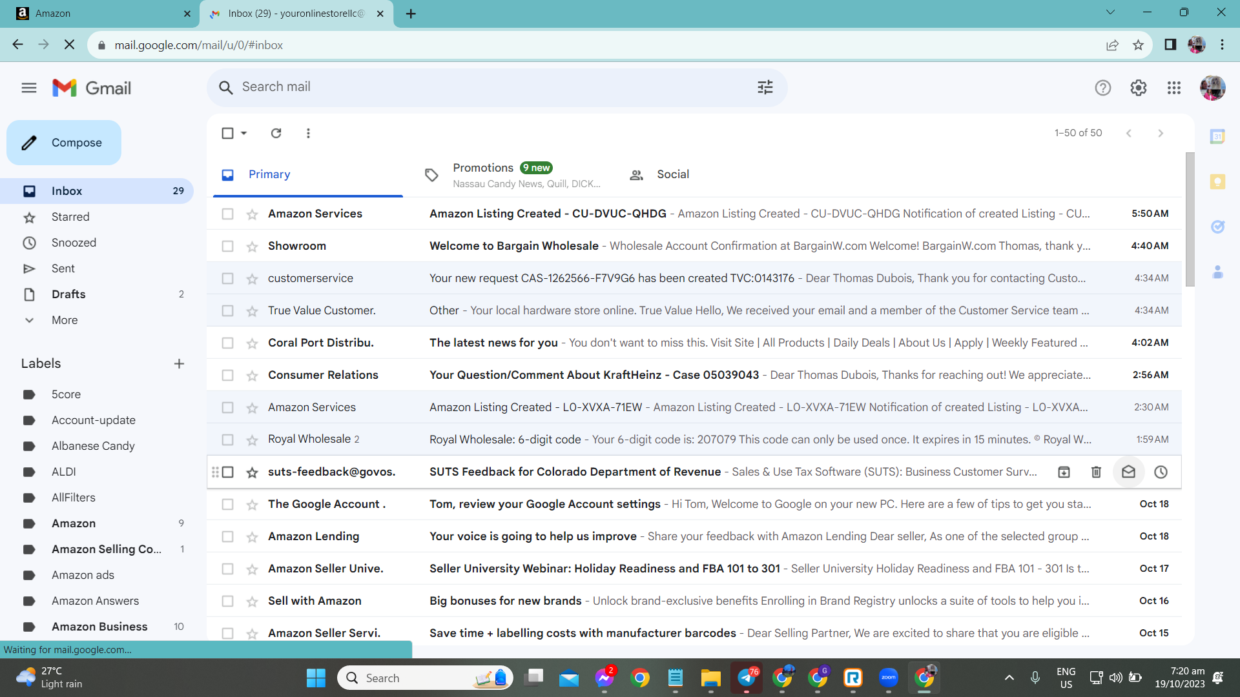Viewport: 1240px width, 697px height.
Task: Bookmark this page with the star icon
Action: click(1138, 45)
